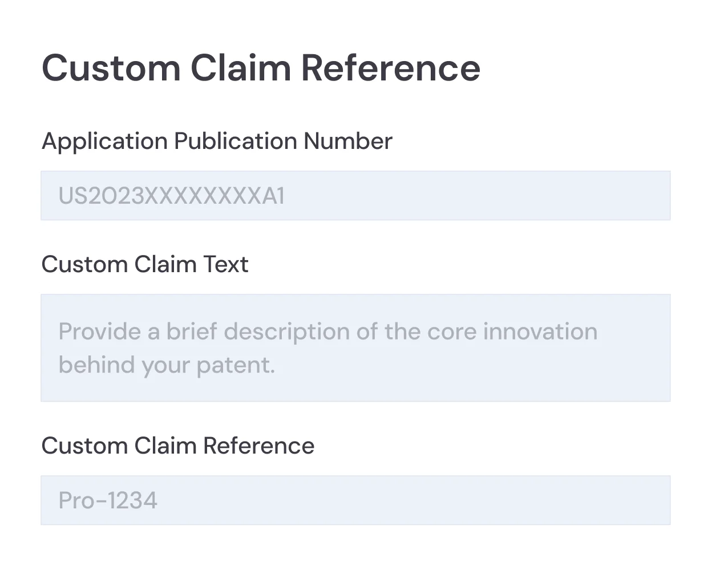Image resolution: width=712 pixels, height=566 pixels.
Task: Select the Custom Claim Reference input box
Action: 355,500
